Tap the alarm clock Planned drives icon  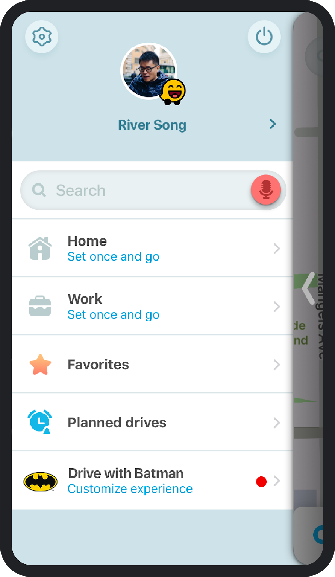pyautogui.click(x=40, y=422)
